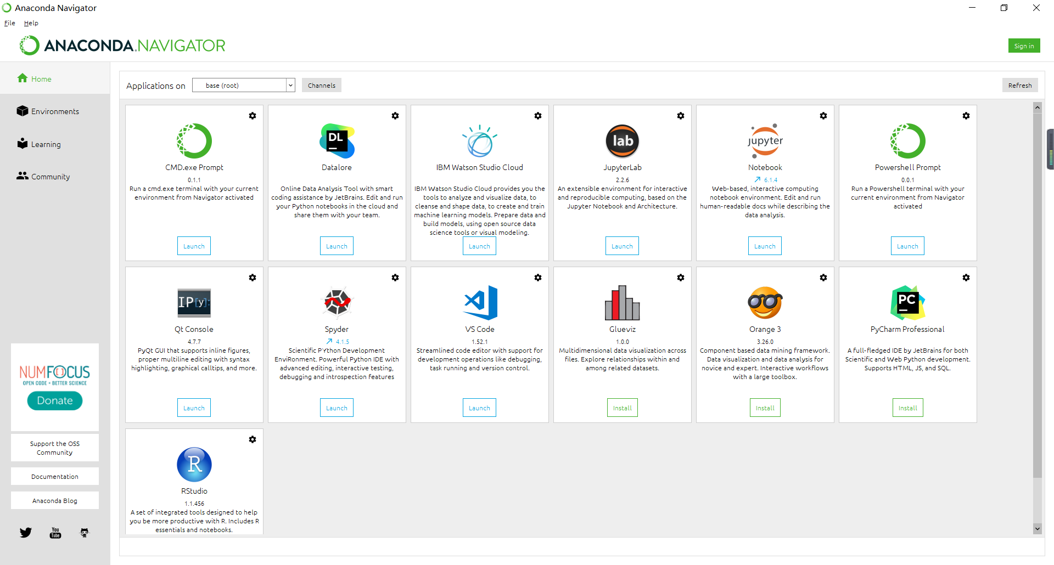Launch Powershell Prompt

(907, 246)
